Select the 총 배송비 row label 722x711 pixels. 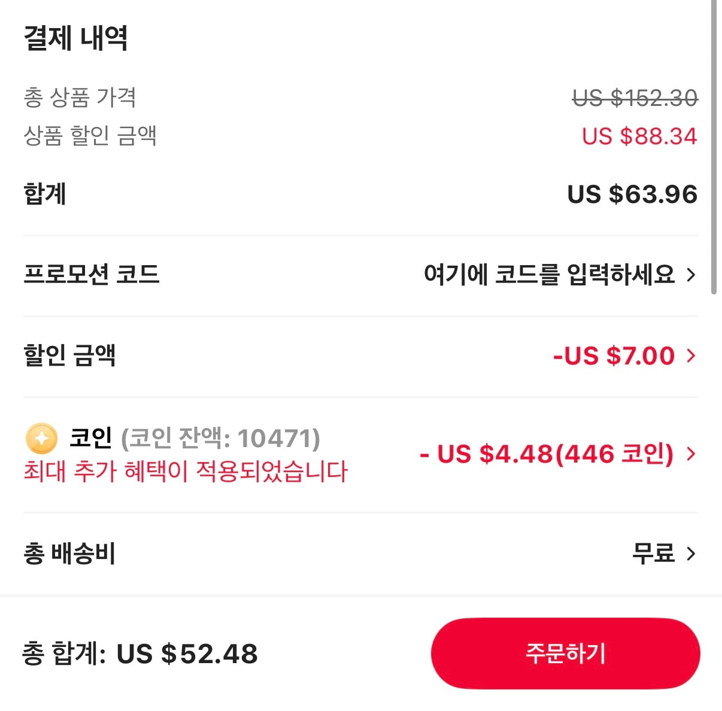point(69,553)
